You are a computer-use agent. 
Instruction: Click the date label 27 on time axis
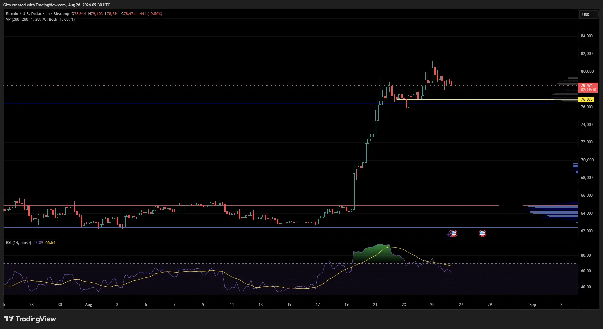coord(461,305)
